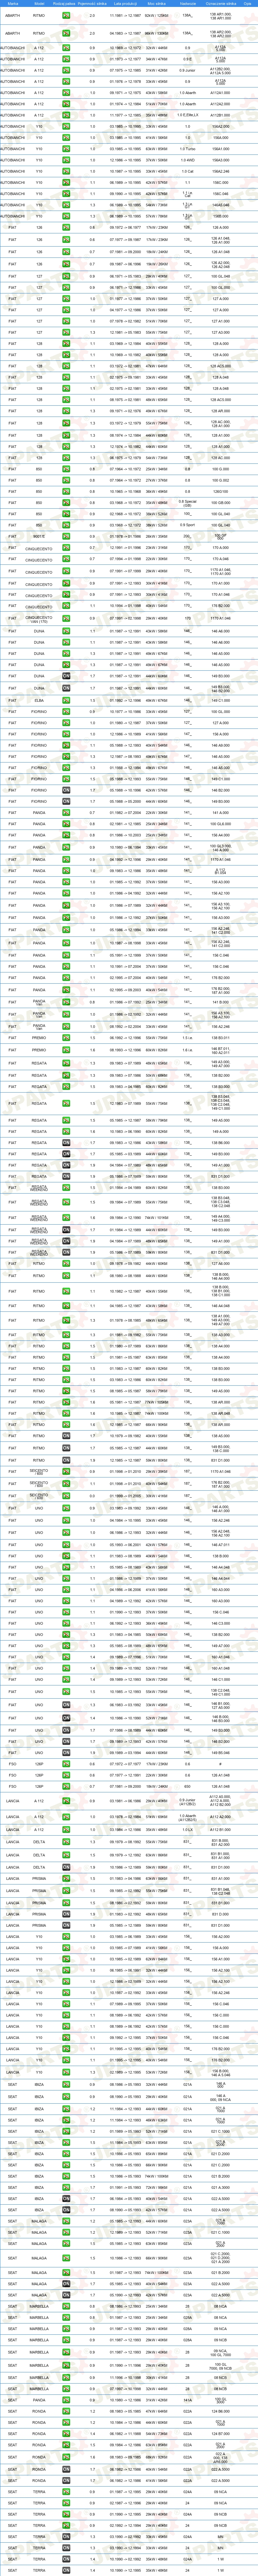
Task: Click petrol icon in ABARTH RITMO 04.1983 row
Action: point(66,34)
